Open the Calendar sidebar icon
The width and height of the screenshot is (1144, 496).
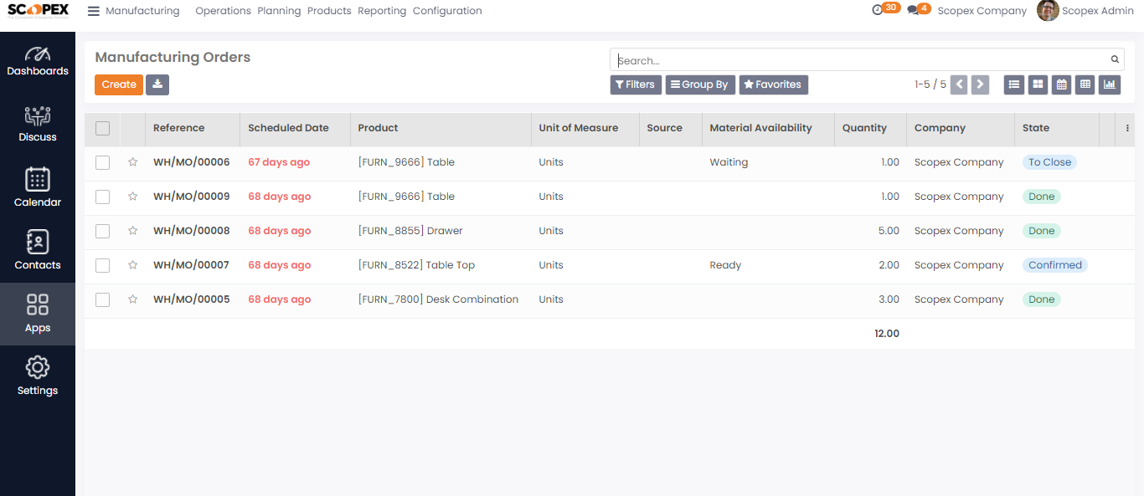pos(38,188)
